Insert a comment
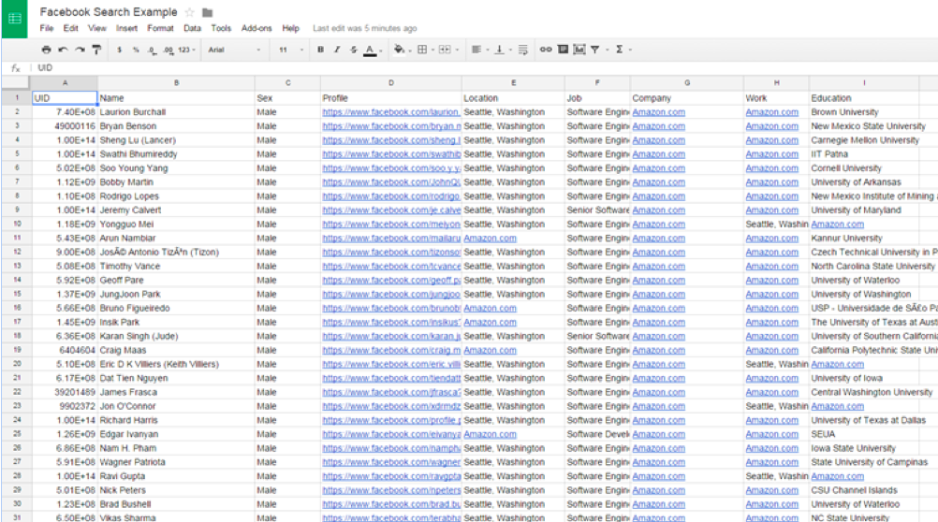This screenshot has height=522, width=938. [x=563, y=50]
